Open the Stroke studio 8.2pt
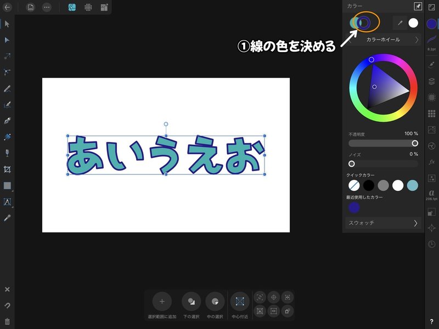This screenshot has height=329, width=439. (x=431, y=42)
